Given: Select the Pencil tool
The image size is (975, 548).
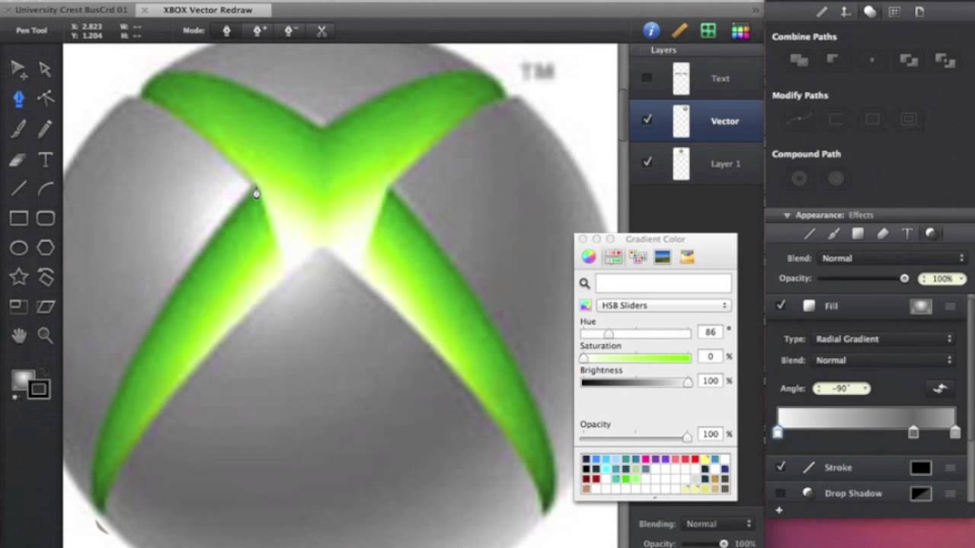Looking at the screenshot, I should (45, 129).
